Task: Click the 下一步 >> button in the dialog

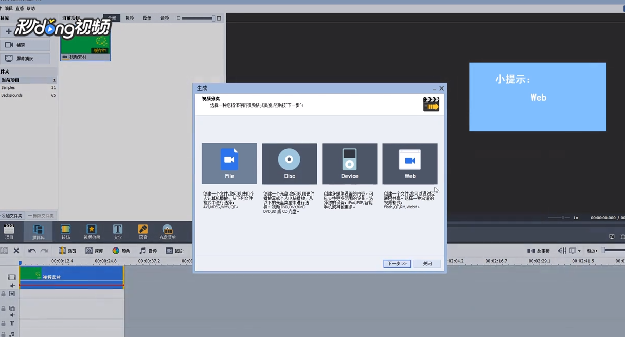Action: coord(397,263)
